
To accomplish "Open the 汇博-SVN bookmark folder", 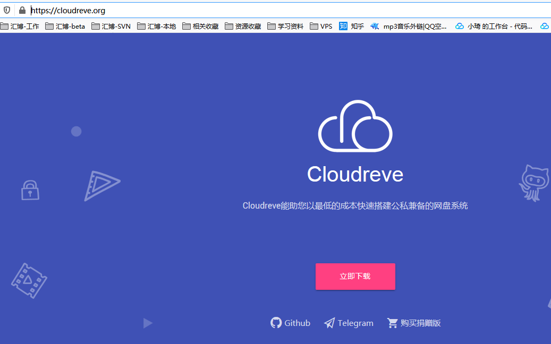I will coord(111,27).
